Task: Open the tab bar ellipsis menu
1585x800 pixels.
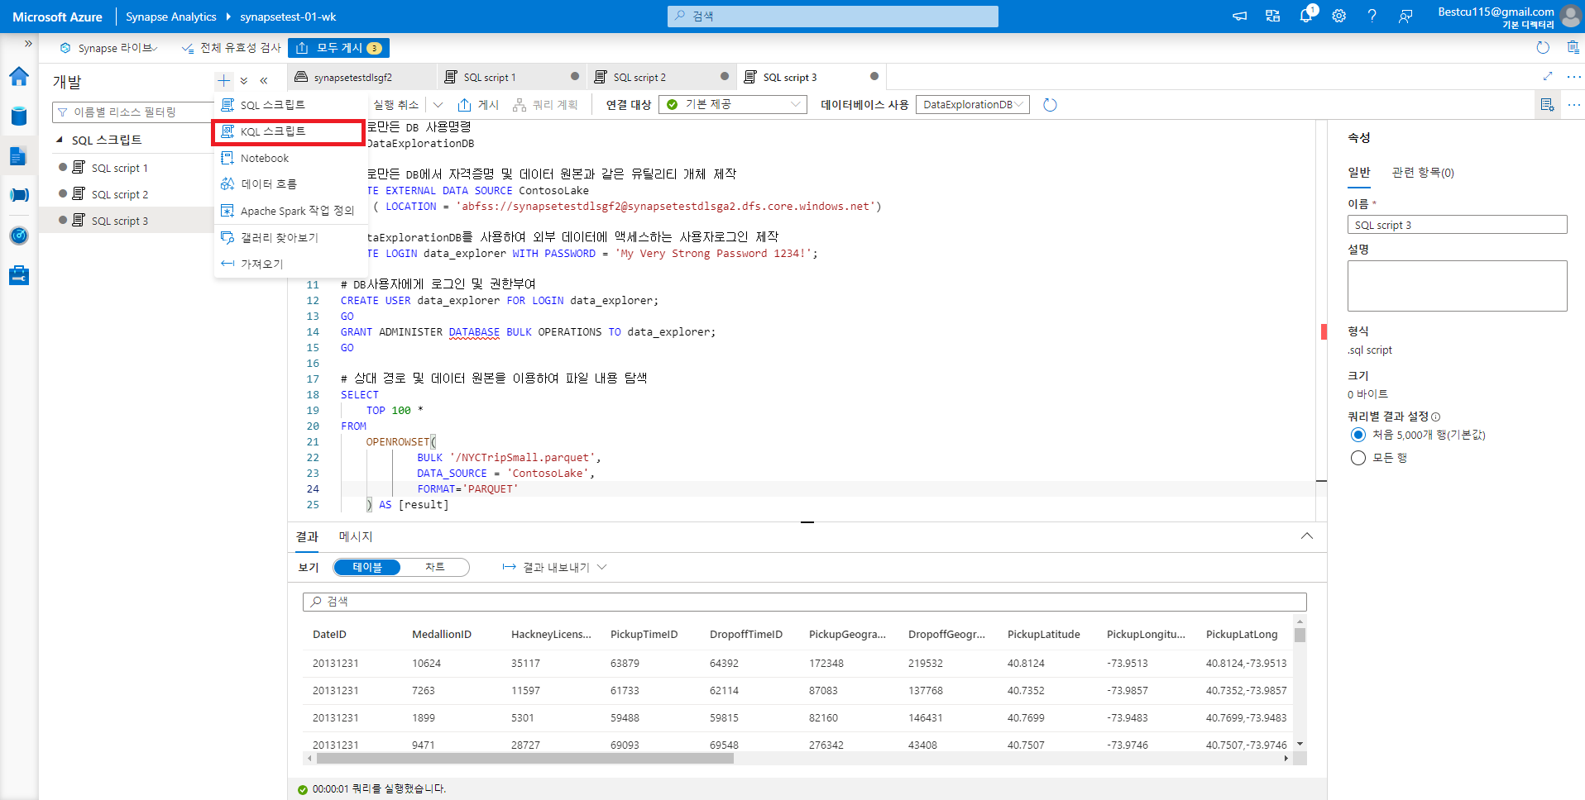Action: (1573, 76)
